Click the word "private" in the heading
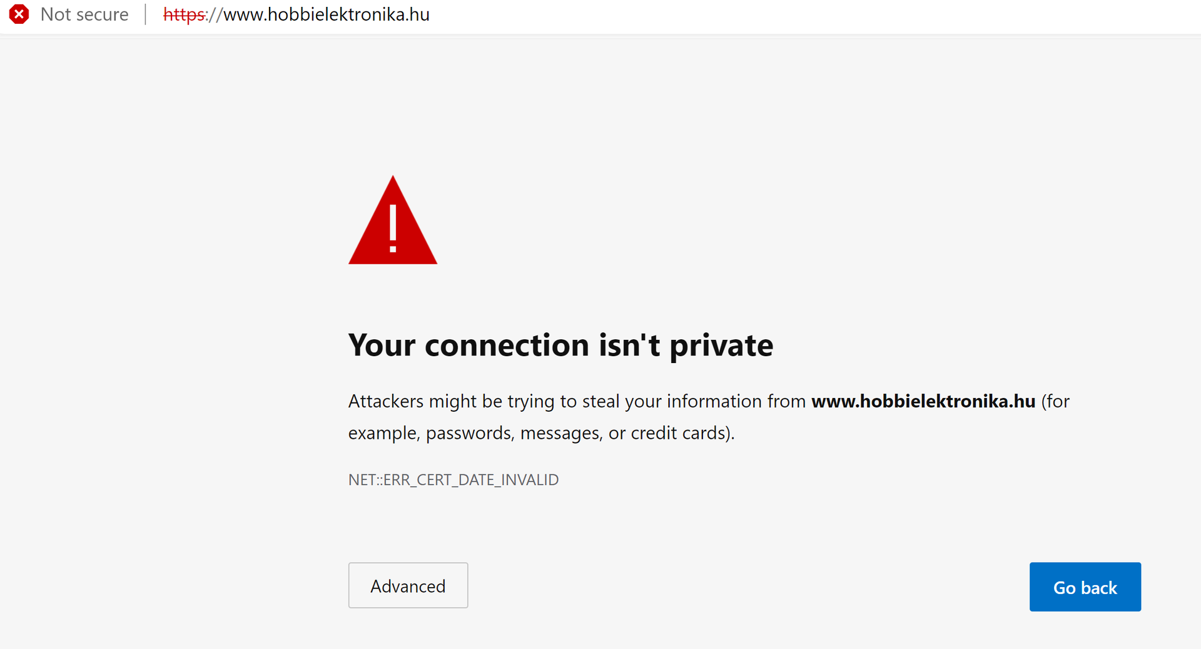 pyautogui.click(x=721, y=347)
